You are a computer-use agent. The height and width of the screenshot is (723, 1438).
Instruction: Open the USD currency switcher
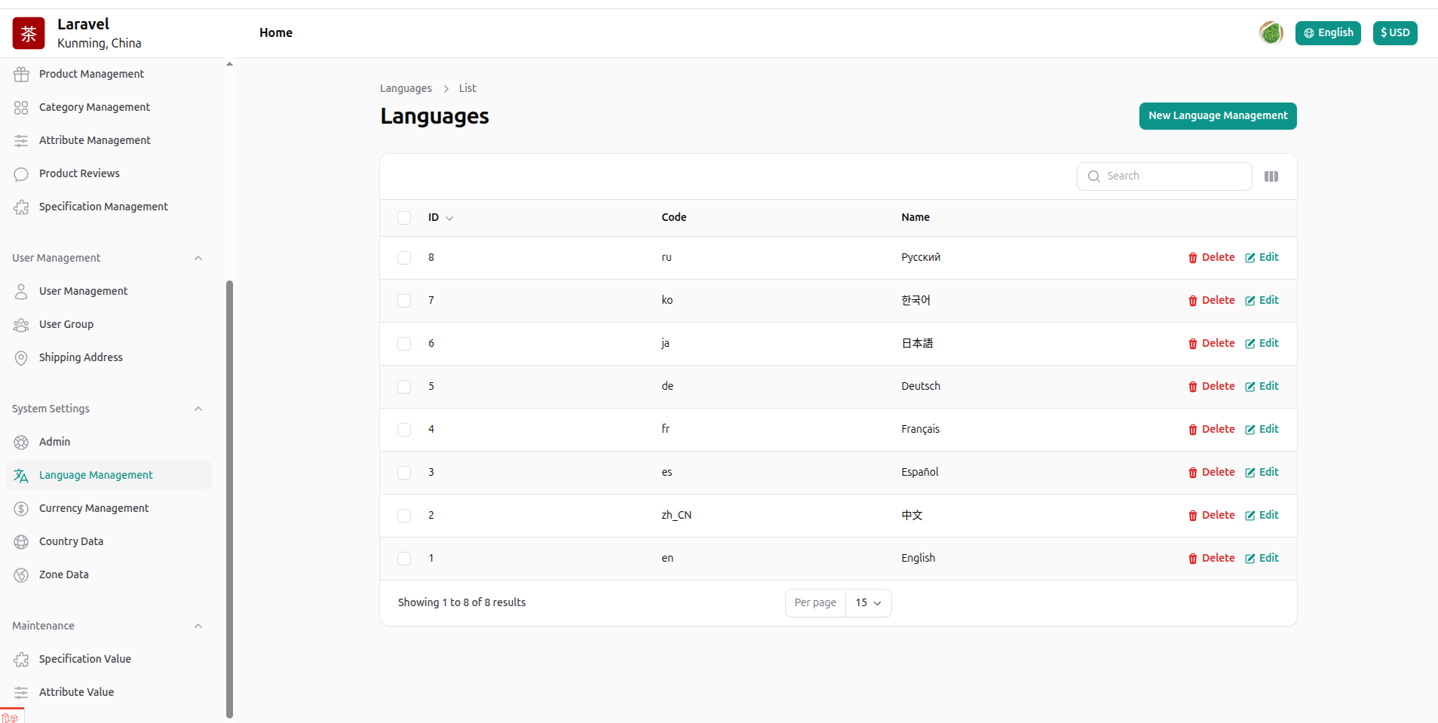click(1394, 33)
